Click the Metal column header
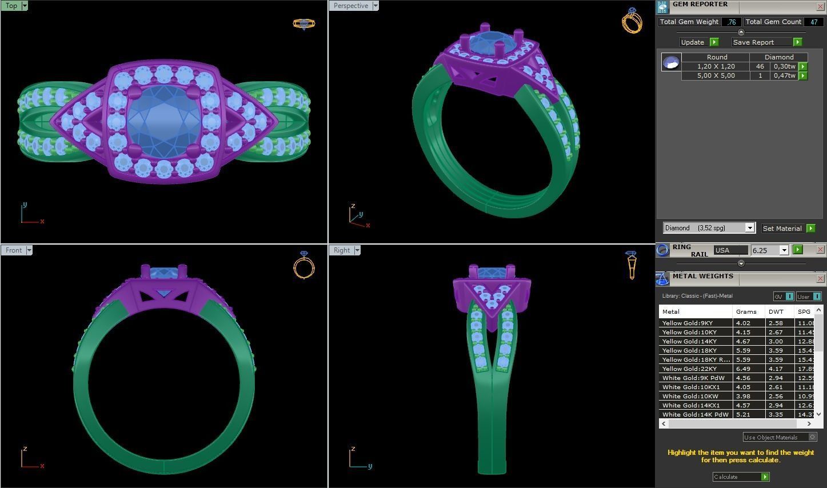827x488 pixels. [696, 311]
